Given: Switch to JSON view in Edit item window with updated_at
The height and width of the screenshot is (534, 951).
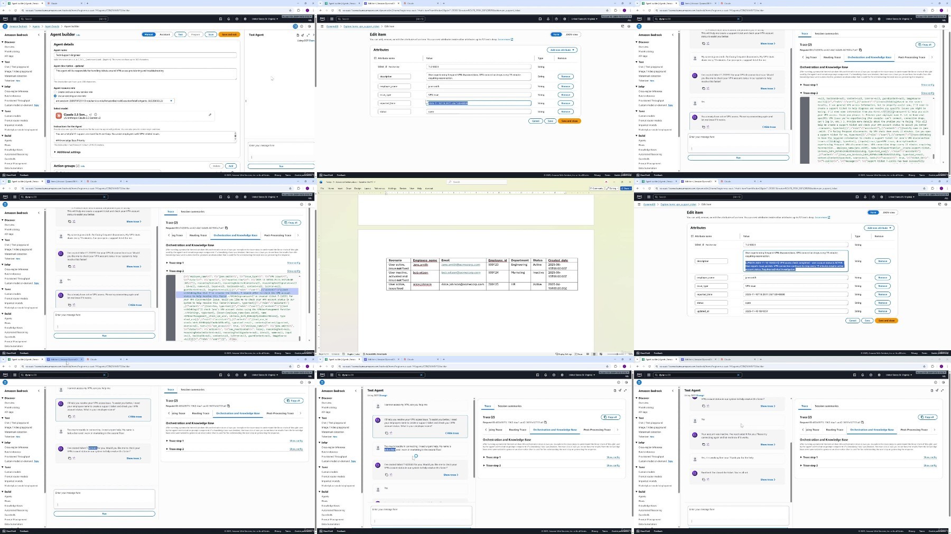Looking at the screenshot, I should 889,212.
